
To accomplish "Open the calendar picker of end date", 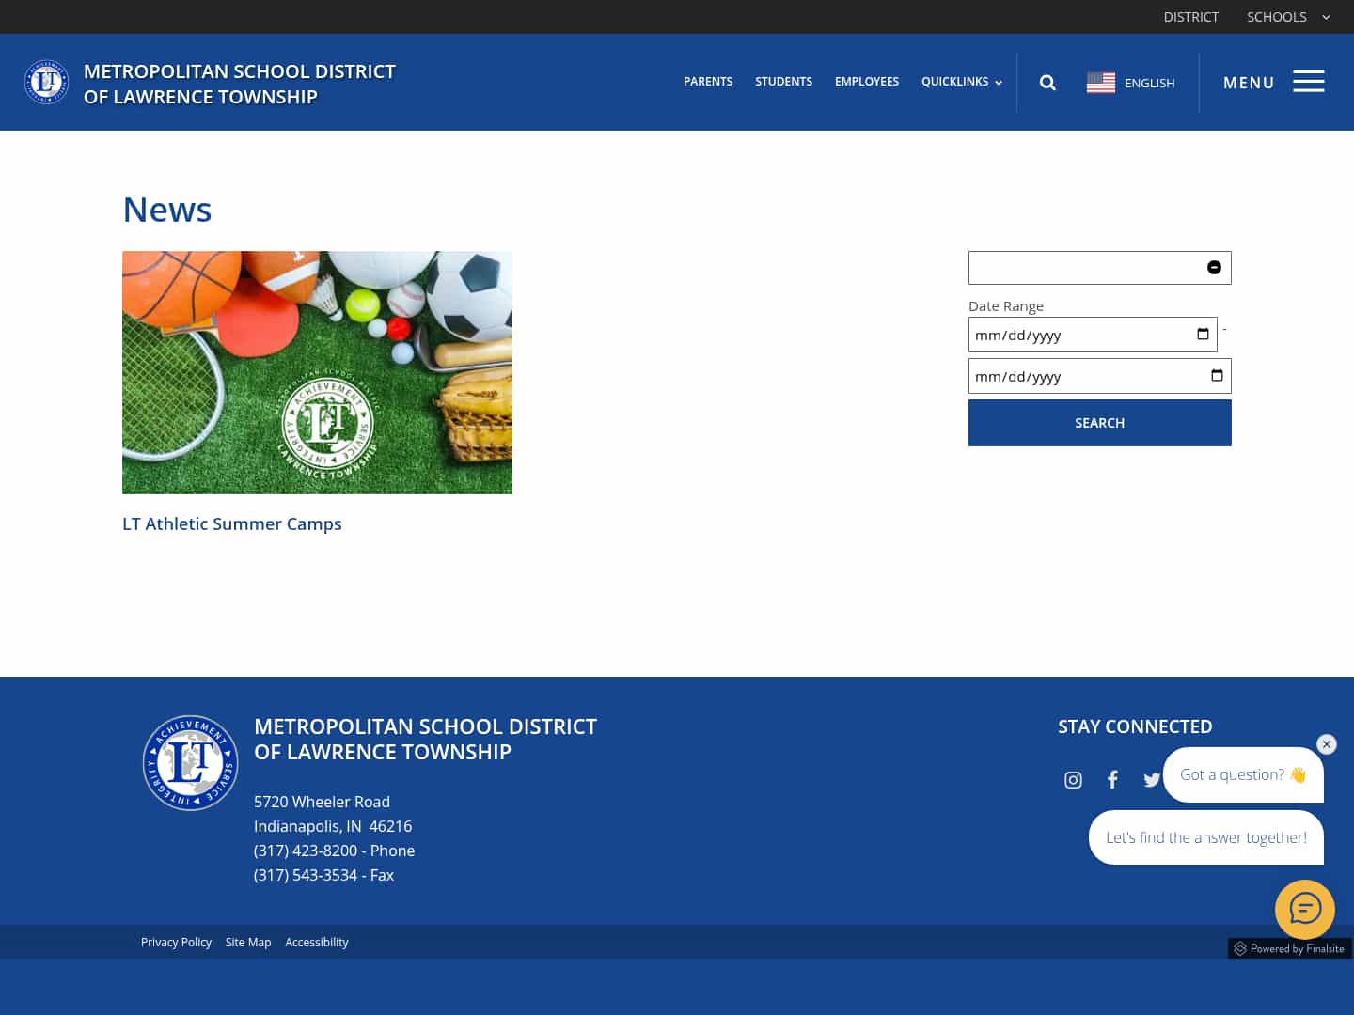I will (1217, 376).
